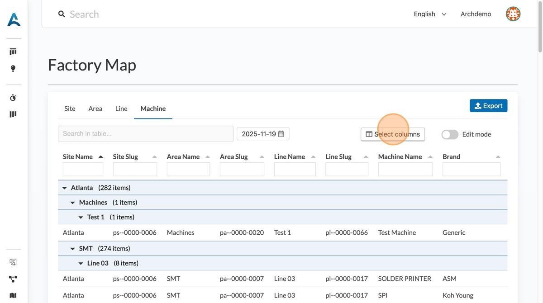This screenshot has height=303, width=543.
Task: Open the map icon in sidebar
Action: click(x=13, y=295)
